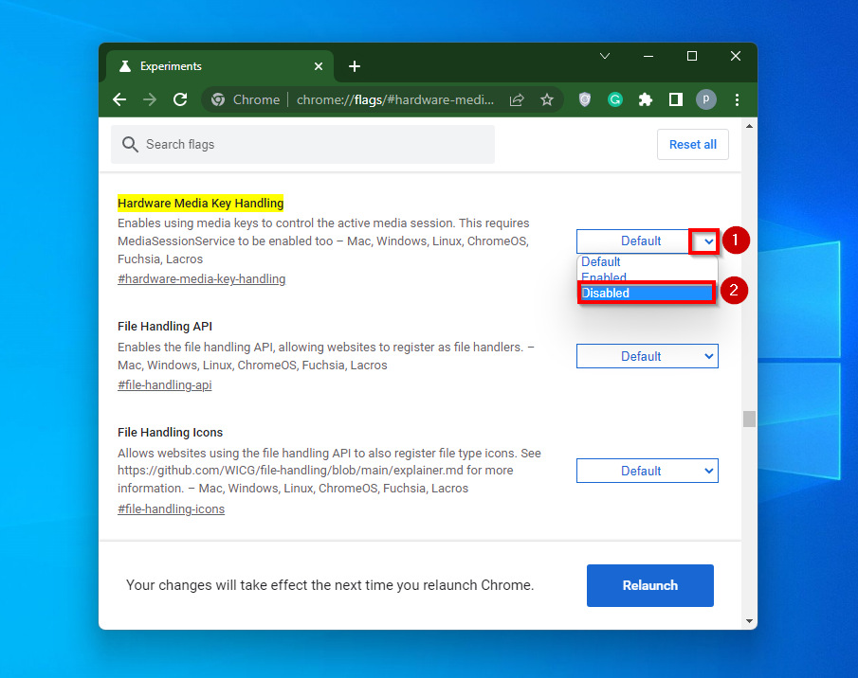Click the vertical page scrollbar
This screenshot has width=858, height=678.
point(749,418)
